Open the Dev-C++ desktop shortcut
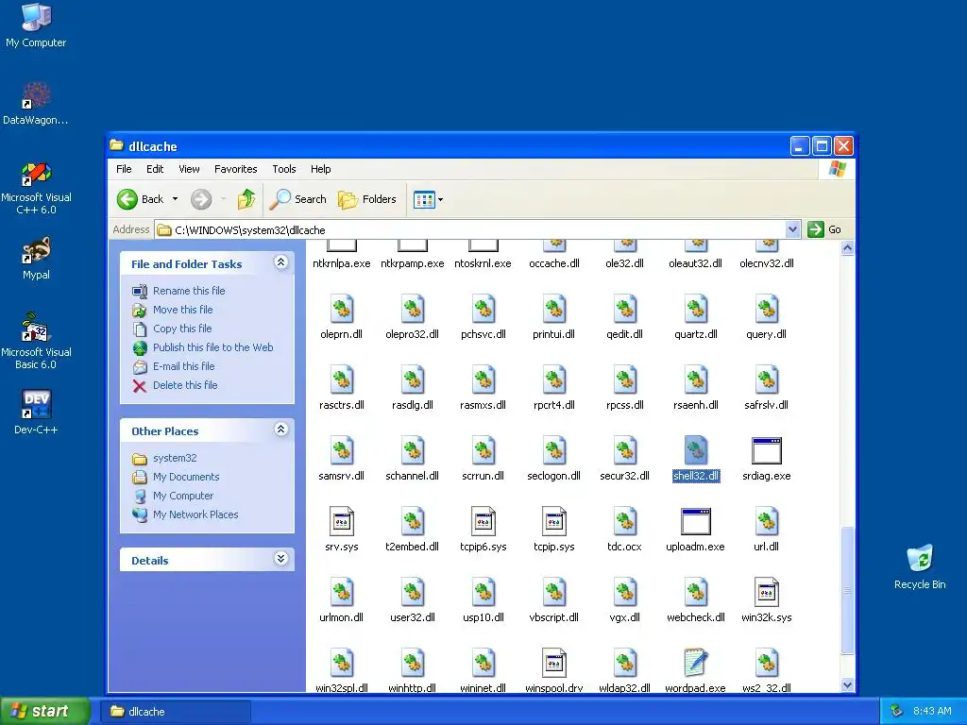 click(36, 413)
